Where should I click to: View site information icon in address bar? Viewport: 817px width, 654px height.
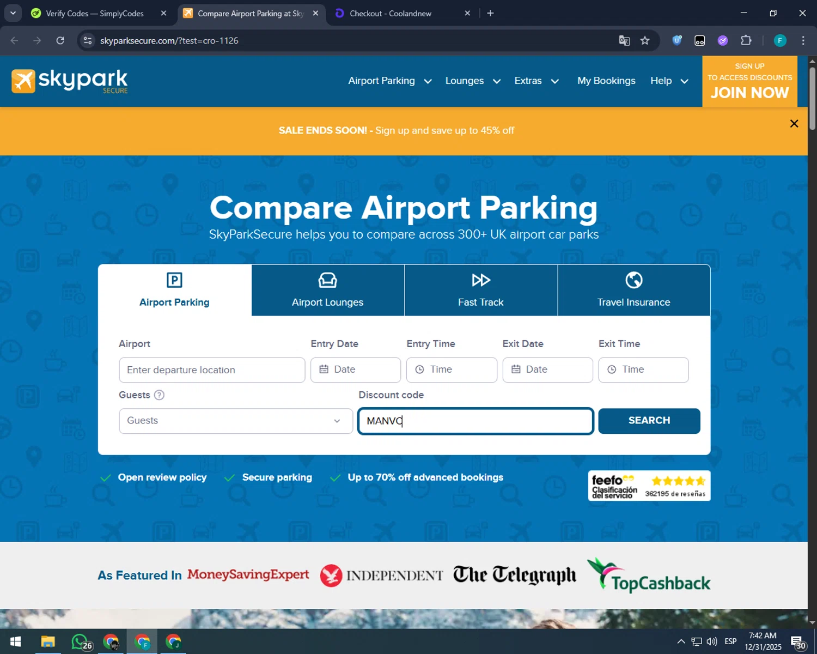[88, 40]
